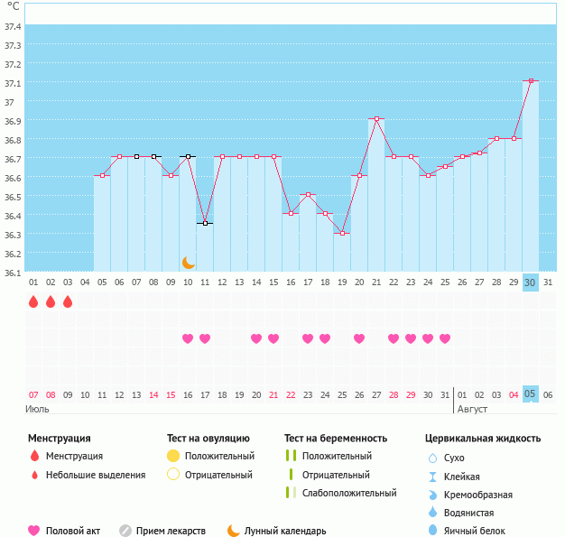Click the Яичный белок blue drop icon
This screenshot has width=565, height=537.
[432, 531]
